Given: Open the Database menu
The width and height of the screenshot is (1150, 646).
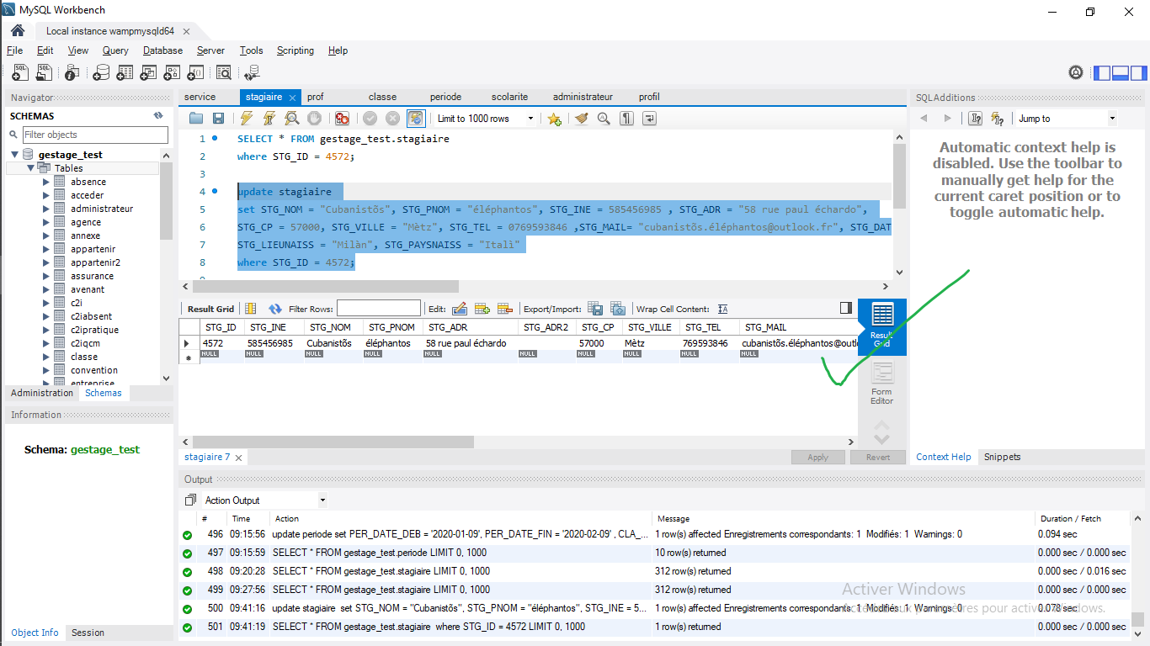Looking at the screenshot, I should click(x=162, y=50).
